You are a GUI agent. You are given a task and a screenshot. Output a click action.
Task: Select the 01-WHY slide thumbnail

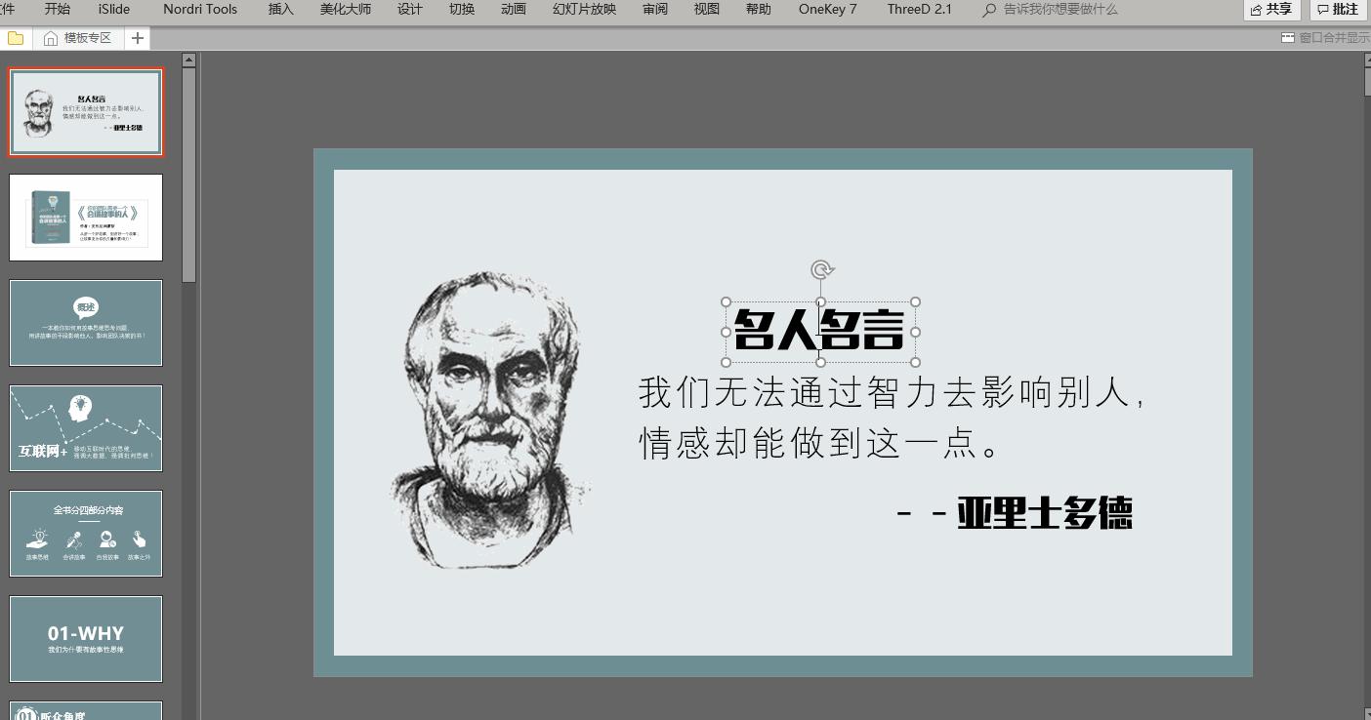tap(85, 638)
